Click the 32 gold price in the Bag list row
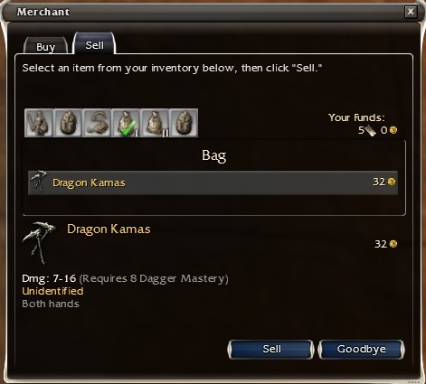This screenshot has height=384, width=426. coord(384,182)
